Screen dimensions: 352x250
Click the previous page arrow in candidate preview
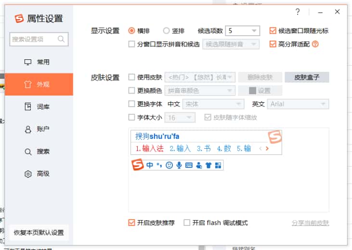pos(261,149)
